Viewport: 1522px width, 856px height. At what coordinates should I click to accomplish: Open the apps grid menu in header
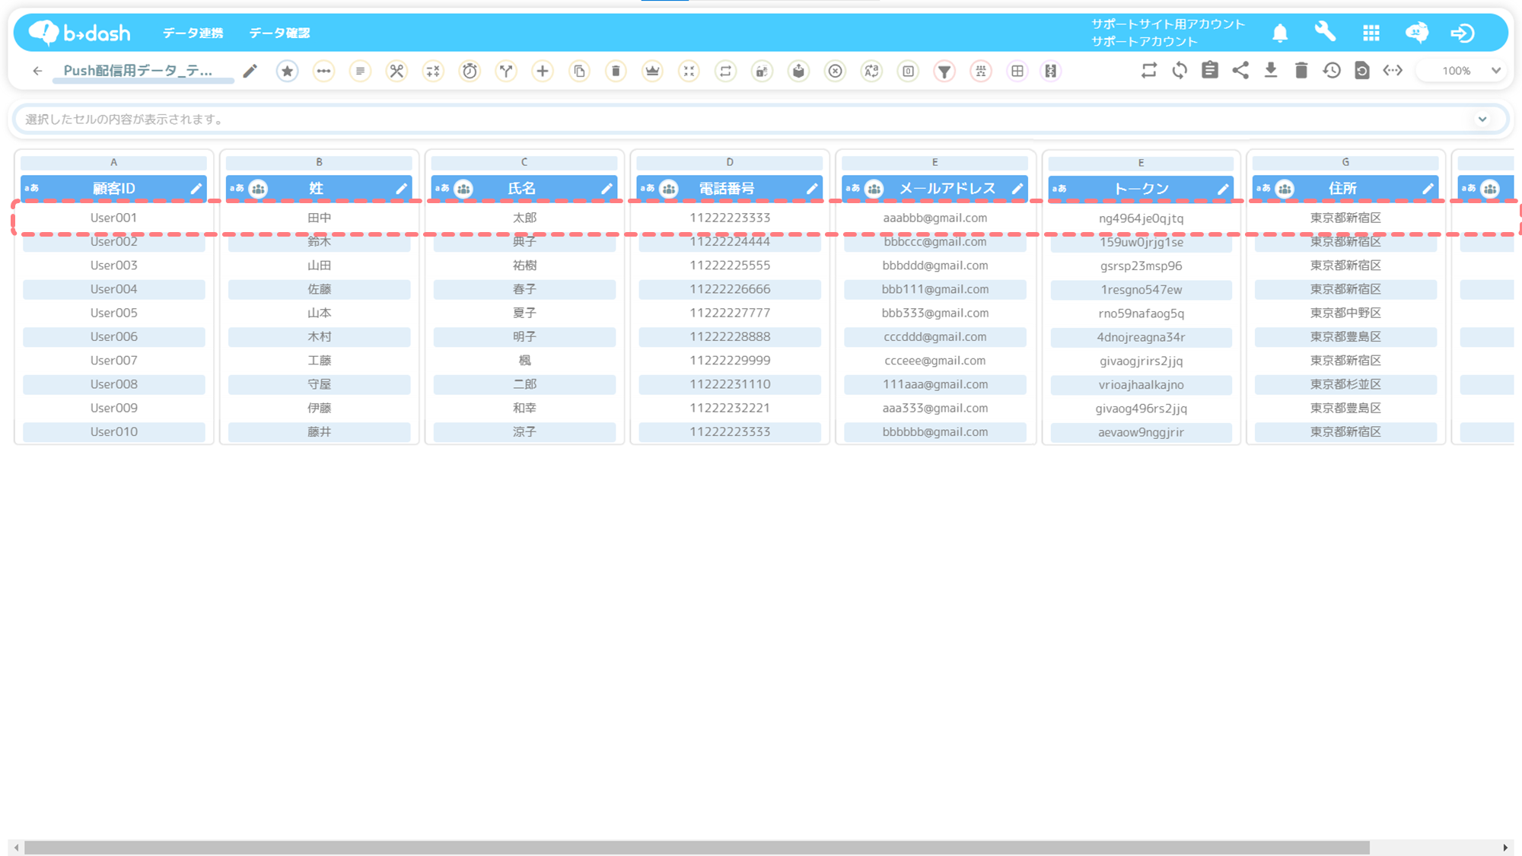tap(1371, 33)
